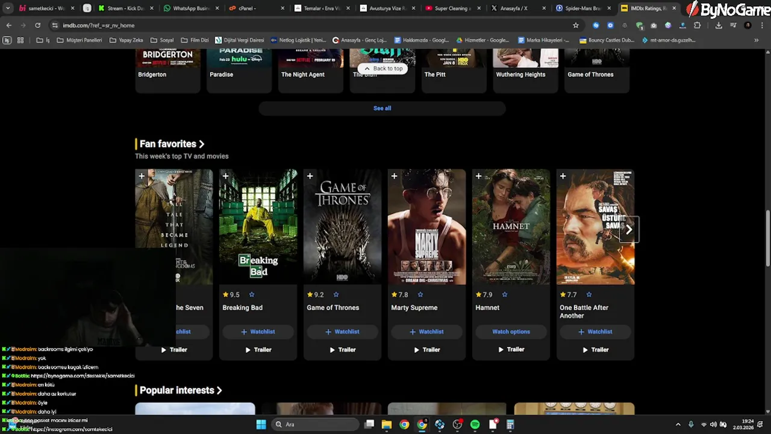
Task: Open Hamnet Watch options
Action: point(511,332)
